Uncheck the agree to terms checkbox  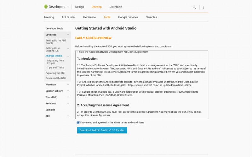78,122
